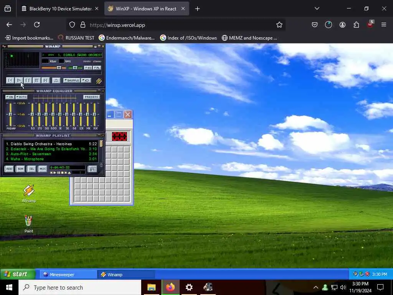The image size is (393, 295).
Task: Click the Winamp eject button
Action: point(56,80)
